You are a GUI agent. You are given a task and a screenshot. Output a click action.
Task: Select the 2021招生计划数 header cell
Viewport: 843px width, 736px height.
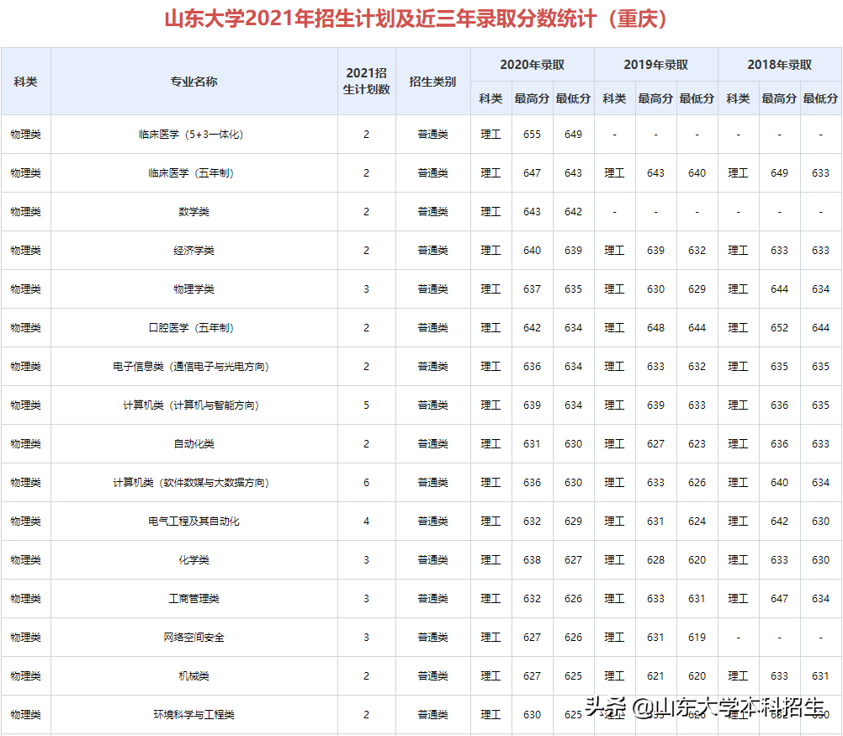tap(365, 80)
